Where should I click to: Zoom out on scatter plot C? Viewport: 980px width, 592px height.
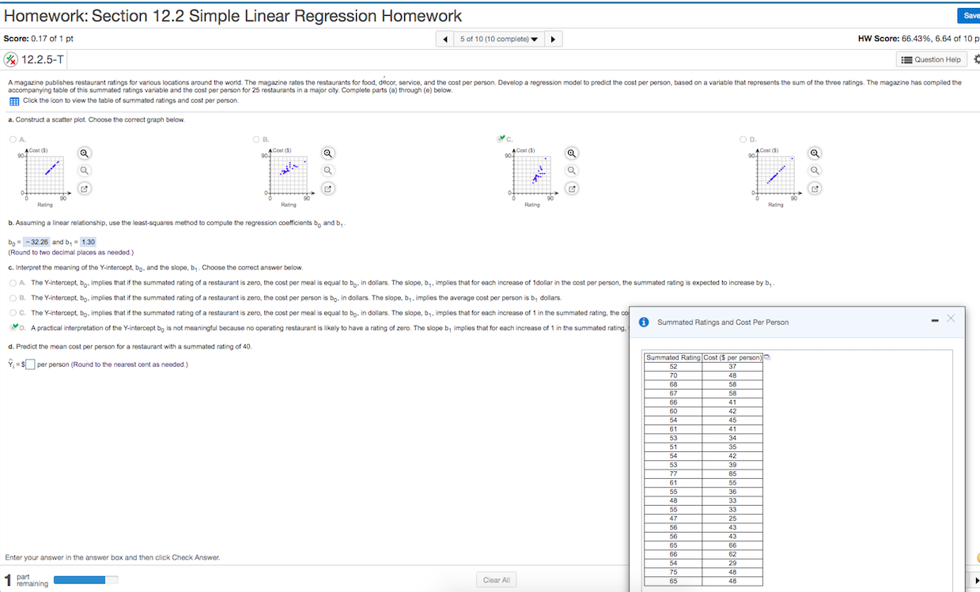coord(571,169)
